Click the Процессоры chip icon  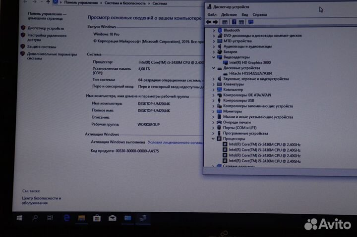[x=219, y=139]
